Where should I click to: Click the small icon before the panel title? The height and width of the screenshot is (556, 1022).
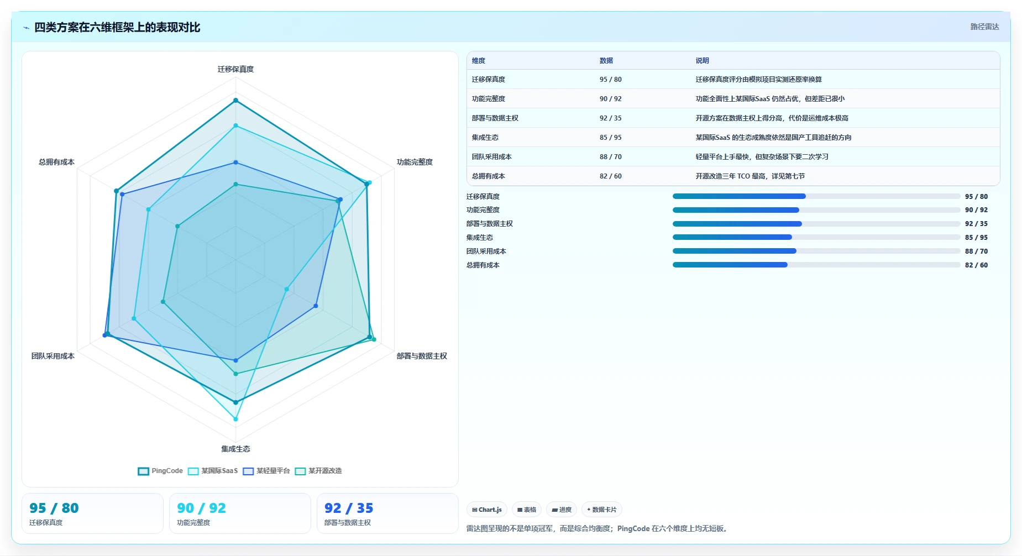click(26, 28)
